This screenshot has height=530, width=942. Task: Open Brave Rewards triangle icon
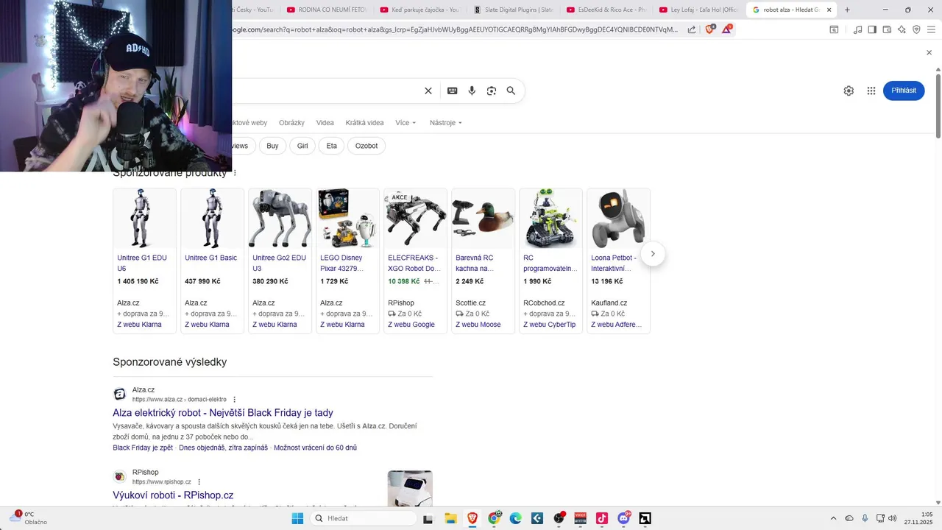click(x=727, y=29)
